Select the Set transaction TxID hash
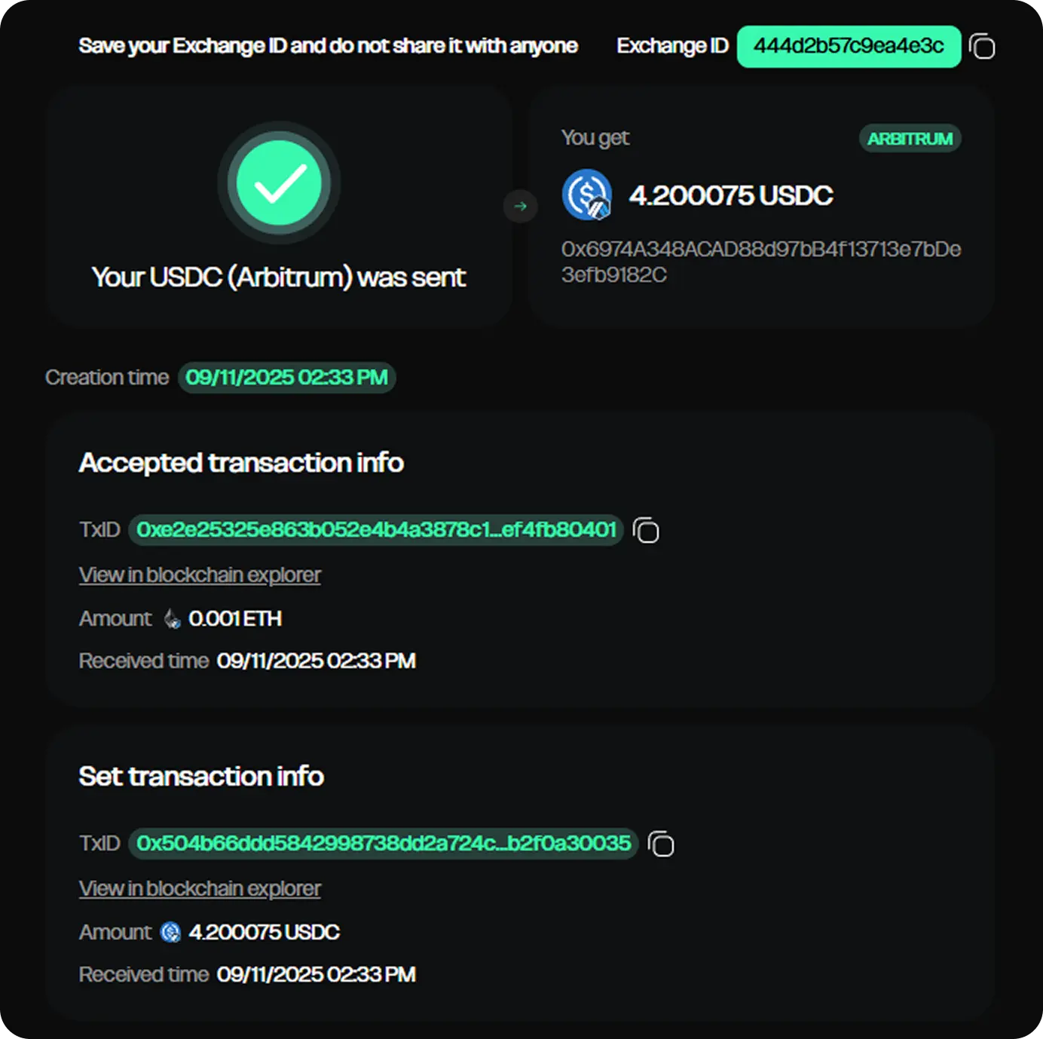This screenshot has height=1039, width=1043. (384, 844)
